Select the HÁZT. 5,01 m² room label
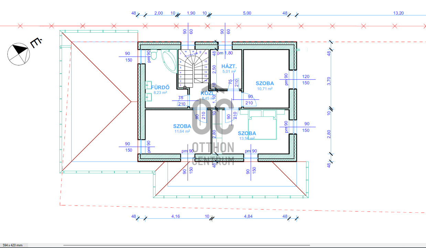This screenshot has width=426, height=248. 229,69
